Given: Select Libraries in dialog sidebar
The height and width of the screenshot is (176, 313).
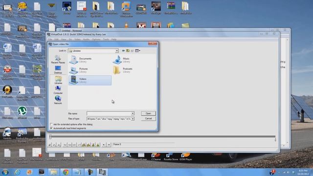Looking at the screenshot, I should tap(58, 80).
